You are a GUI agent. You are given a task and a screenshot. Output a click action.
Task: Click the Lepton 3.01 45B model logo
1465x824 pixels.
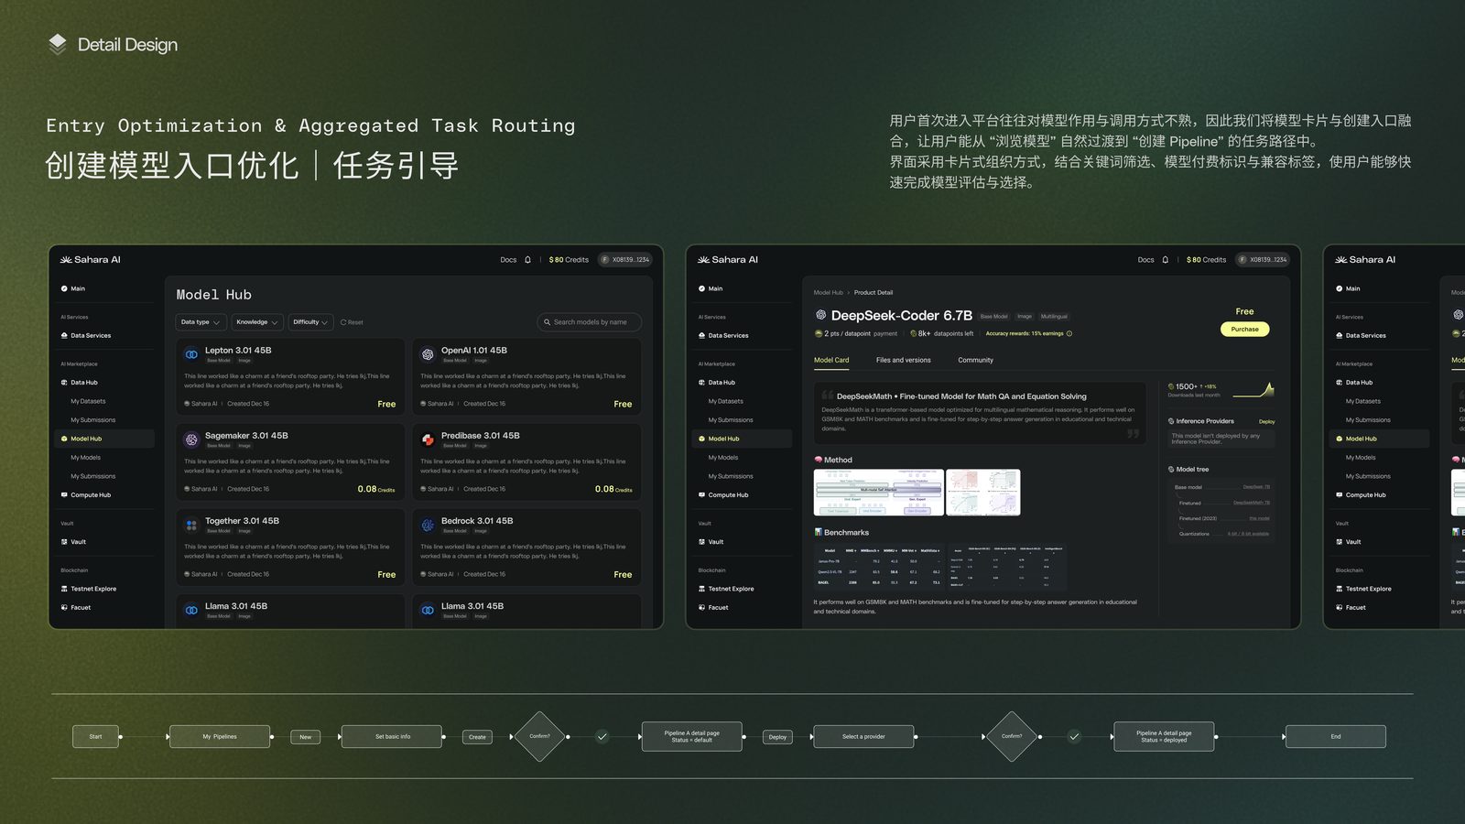click(x=191, y=354)
